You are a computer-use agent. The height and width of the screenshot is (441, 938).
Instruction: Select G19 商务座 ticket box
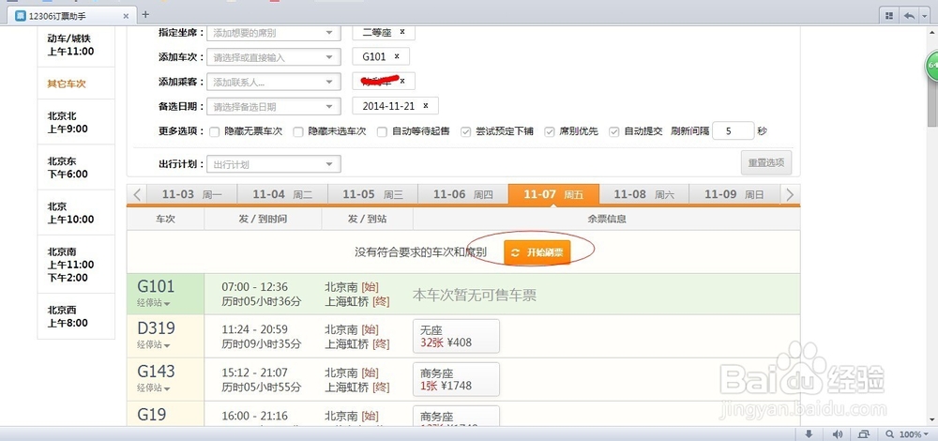(x=456, y=416)
